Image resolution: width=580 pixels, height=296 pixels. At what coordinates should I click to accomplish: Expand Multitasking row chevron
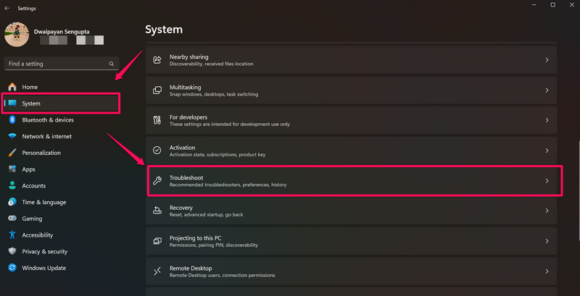tap(547, 90)
